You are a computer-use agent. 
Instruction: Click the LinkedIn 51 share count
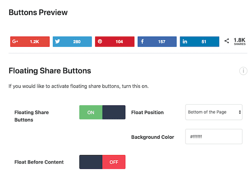204,42
